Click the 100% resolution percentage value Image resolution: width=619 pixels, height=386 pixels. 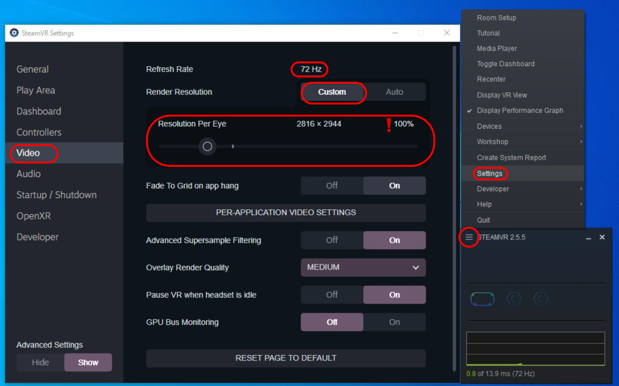(404, 124)
